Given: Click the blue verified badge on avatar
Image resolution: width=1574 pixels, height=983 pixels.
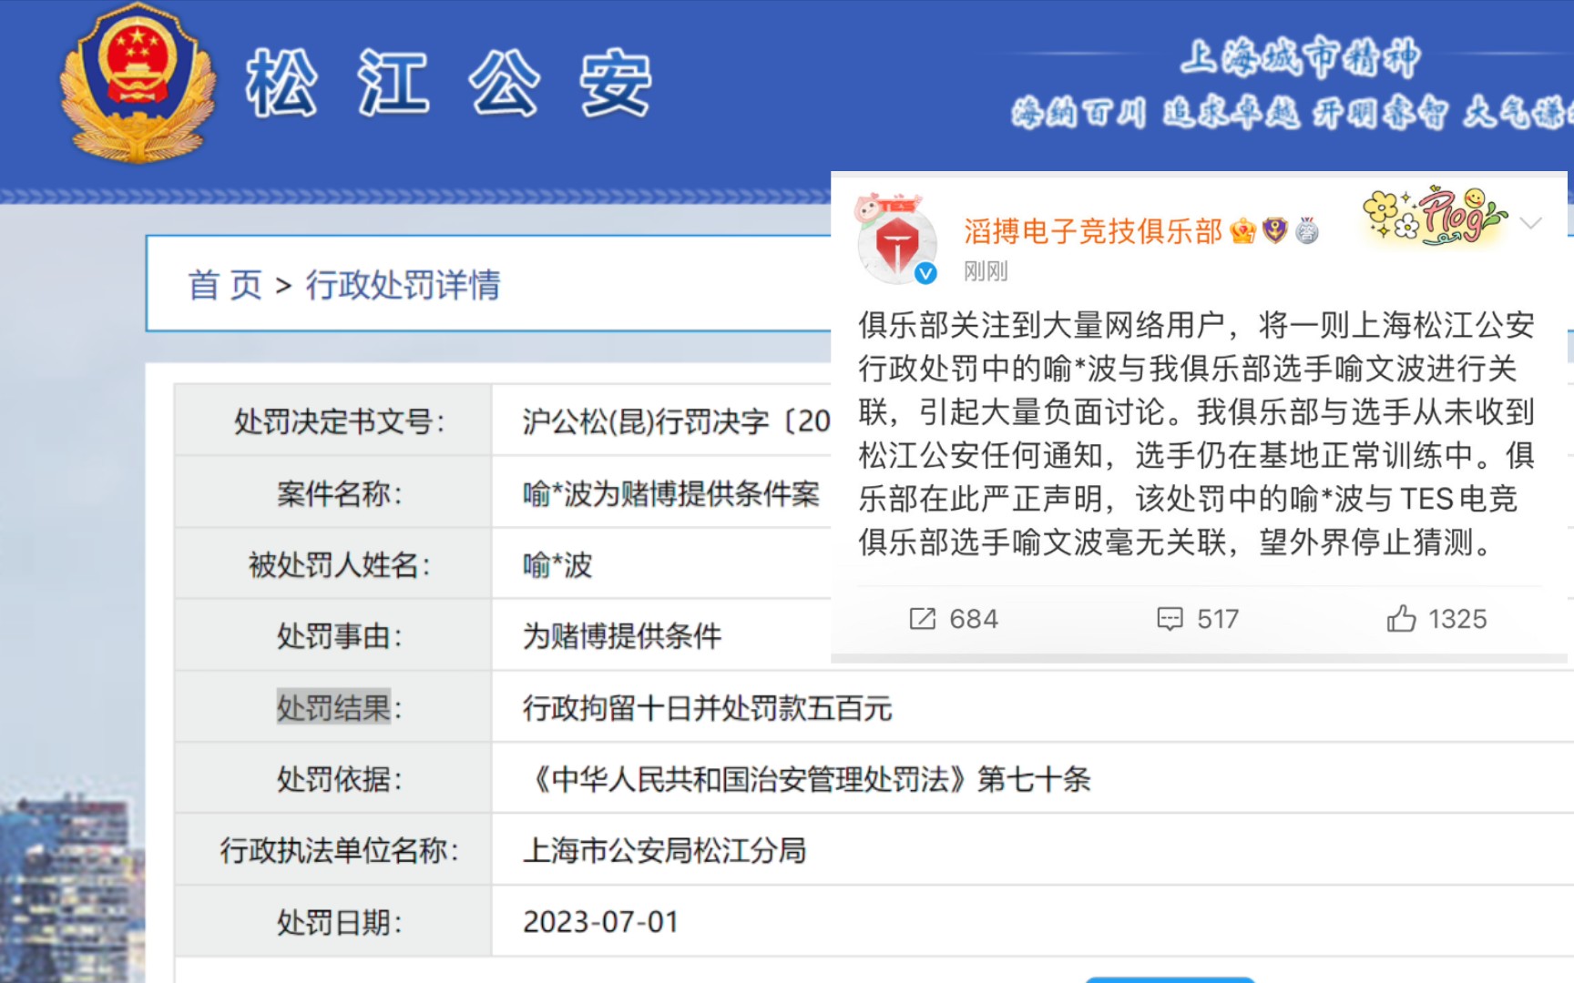Looking at the screenshot, I should [x=925, y=273].
